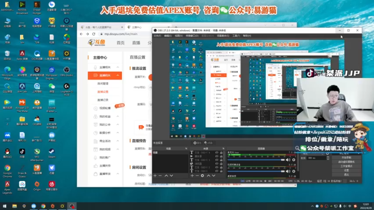This screenshot has height=210, width=374.
Task: Move selected source up
Action: [209, 176]
